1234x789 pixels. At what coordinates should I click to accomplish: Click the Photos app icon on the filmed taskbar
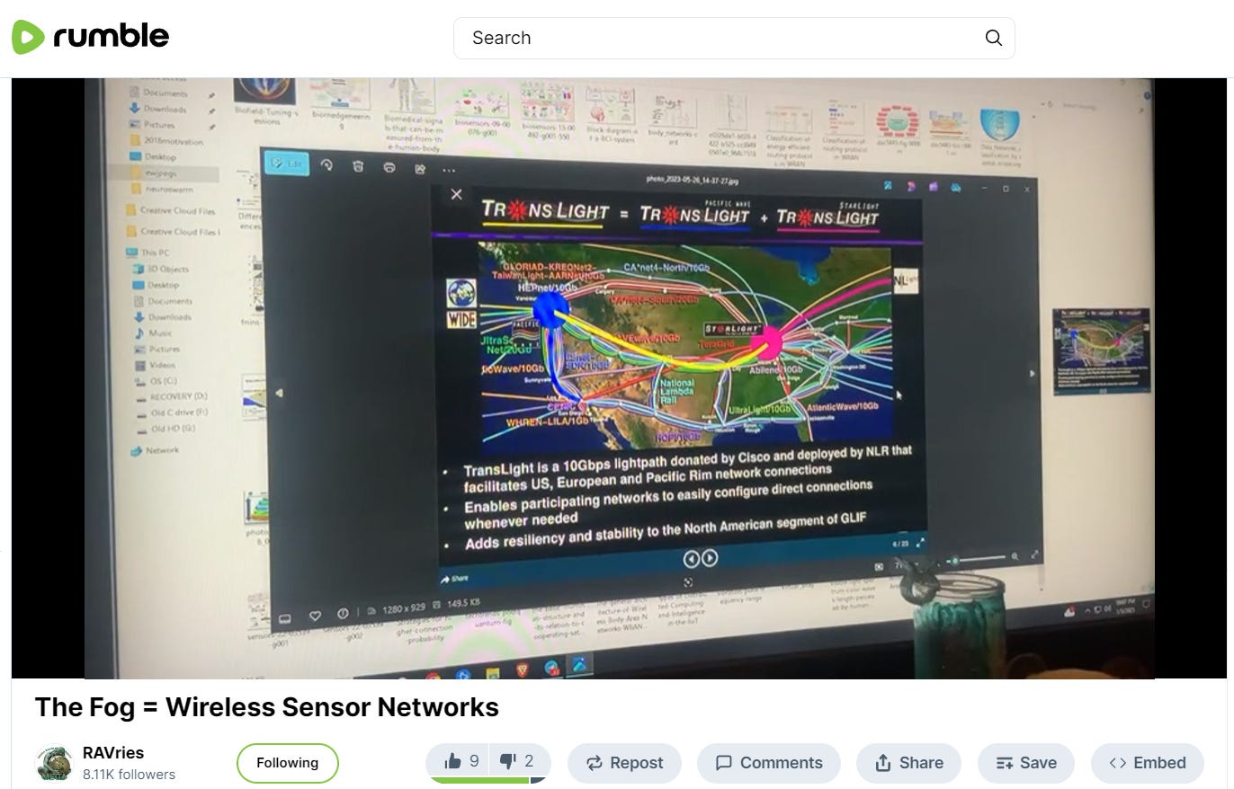pos(580,666)
